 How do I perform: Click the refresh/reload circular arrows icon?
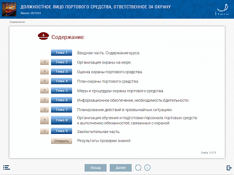138,168
